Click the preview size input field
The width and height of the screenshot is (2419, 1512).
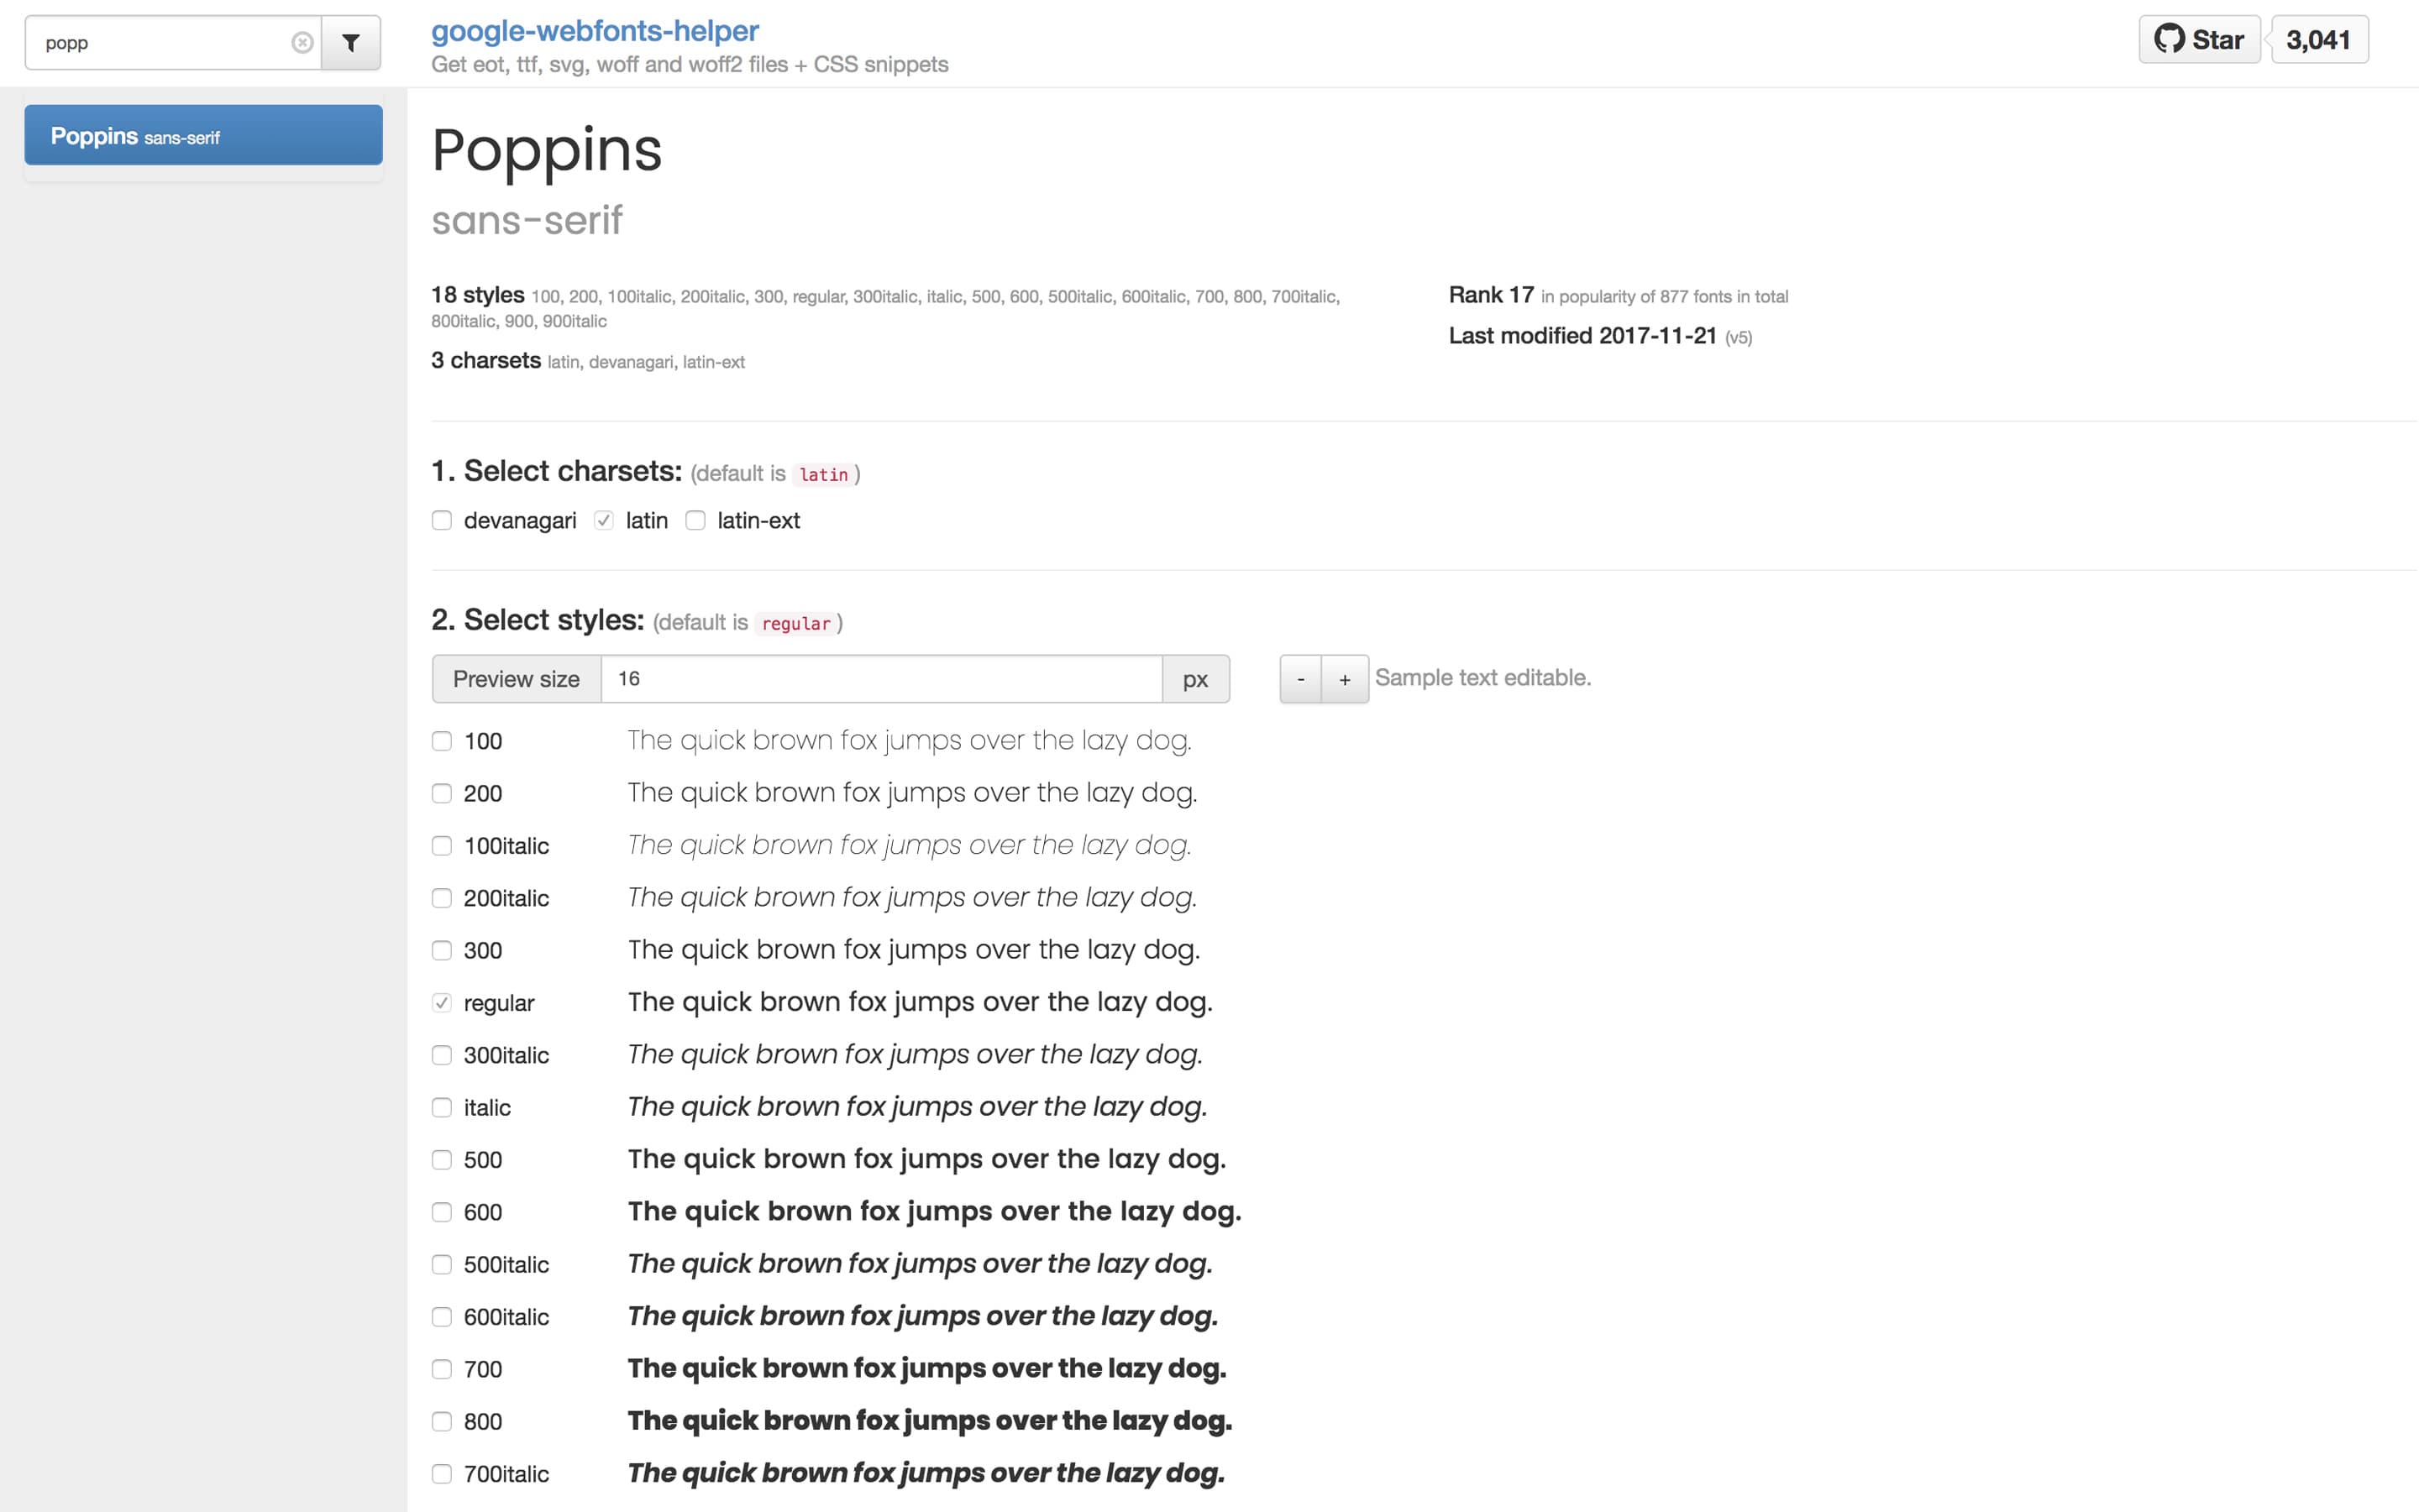pyautogui.click(x=882, y=679)
